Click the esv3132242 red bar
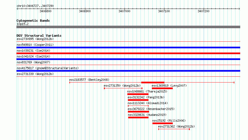This screenshot has height=140, width=248. (138, 100)
